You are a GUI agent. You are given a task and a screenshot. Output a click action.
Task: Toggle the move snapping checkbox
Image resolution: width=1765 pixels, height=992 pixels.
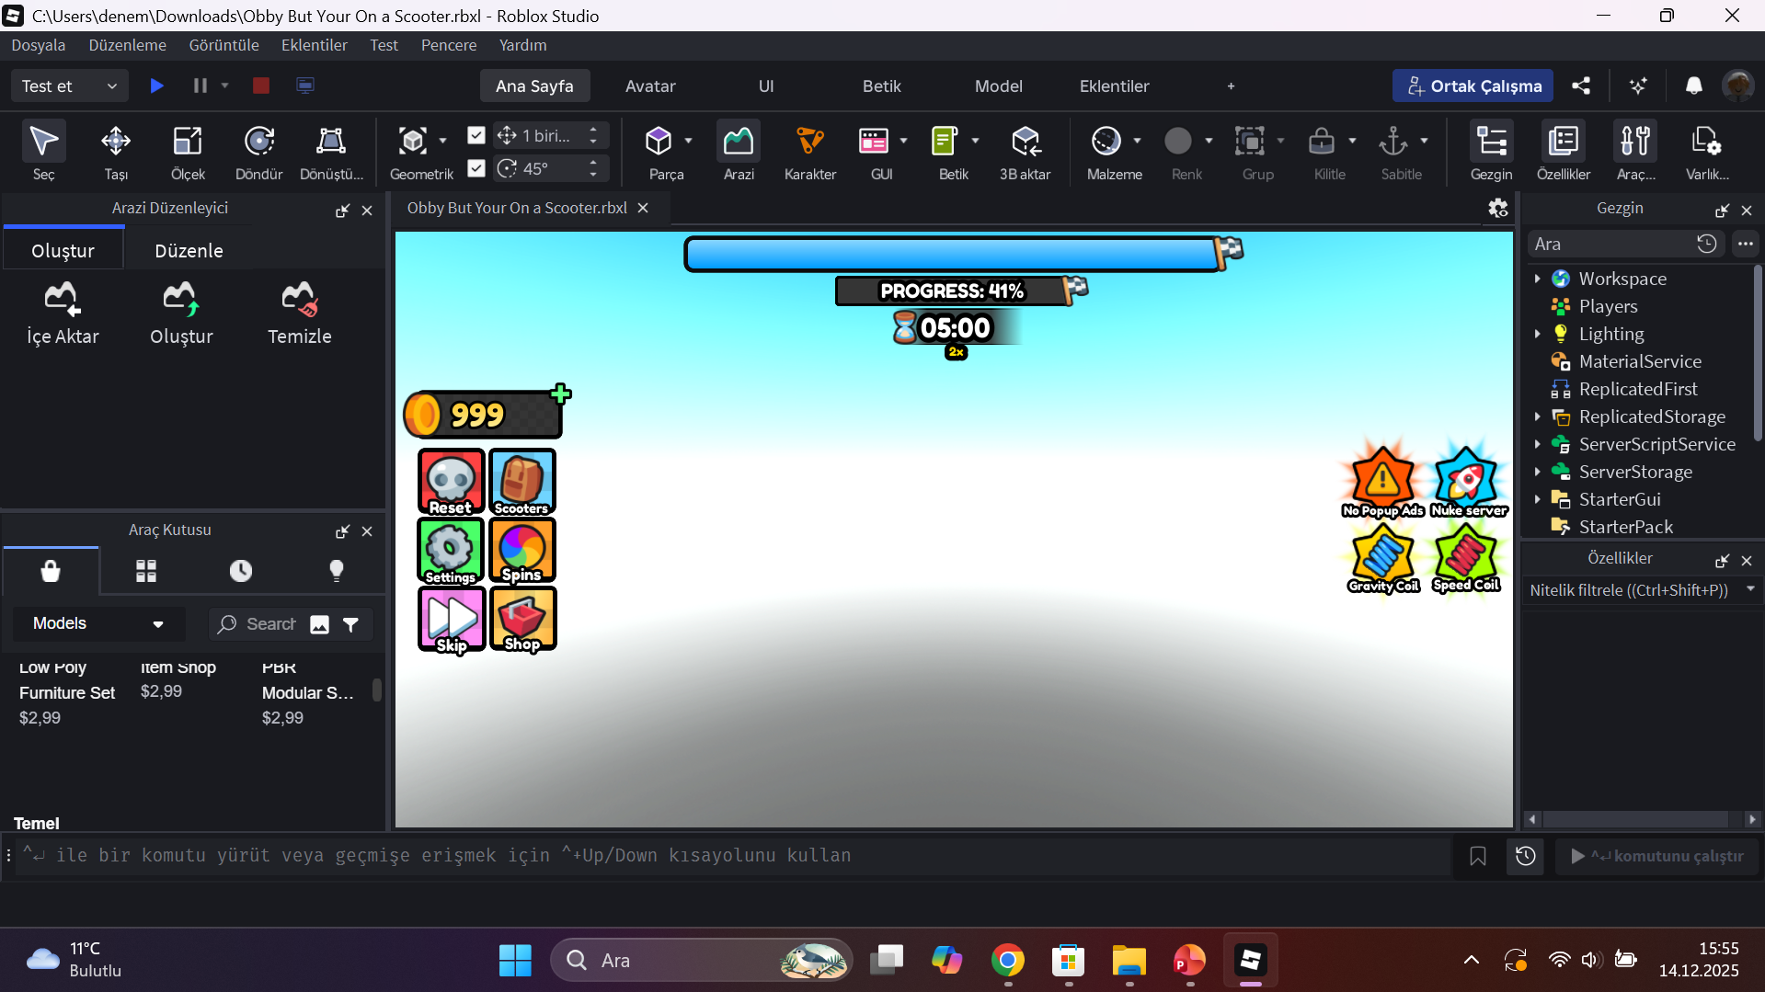476,135
